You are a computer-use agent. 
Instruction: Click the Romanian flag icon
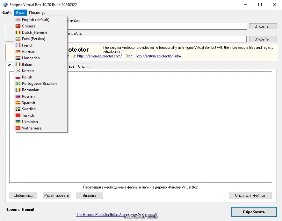pyautogui.click(x=18, y=90)
